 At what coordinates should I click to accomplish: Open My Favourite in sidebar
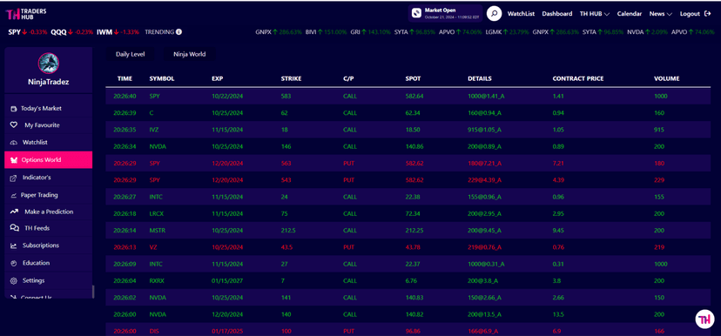(x=42, y=125)
